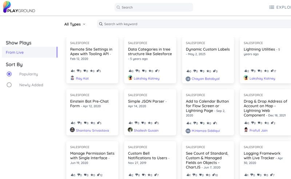Focus the Search with keyword field
This screenshot has height=179, width=291.
pyautogui.click(x=194, y=24)
